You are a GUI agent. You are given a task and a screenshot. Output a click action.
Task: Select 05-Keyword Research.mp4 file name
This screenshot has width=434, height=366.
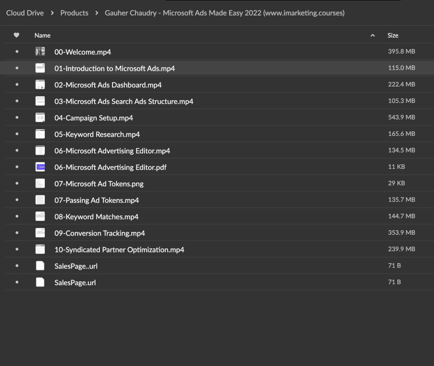(x=97, y=134)
